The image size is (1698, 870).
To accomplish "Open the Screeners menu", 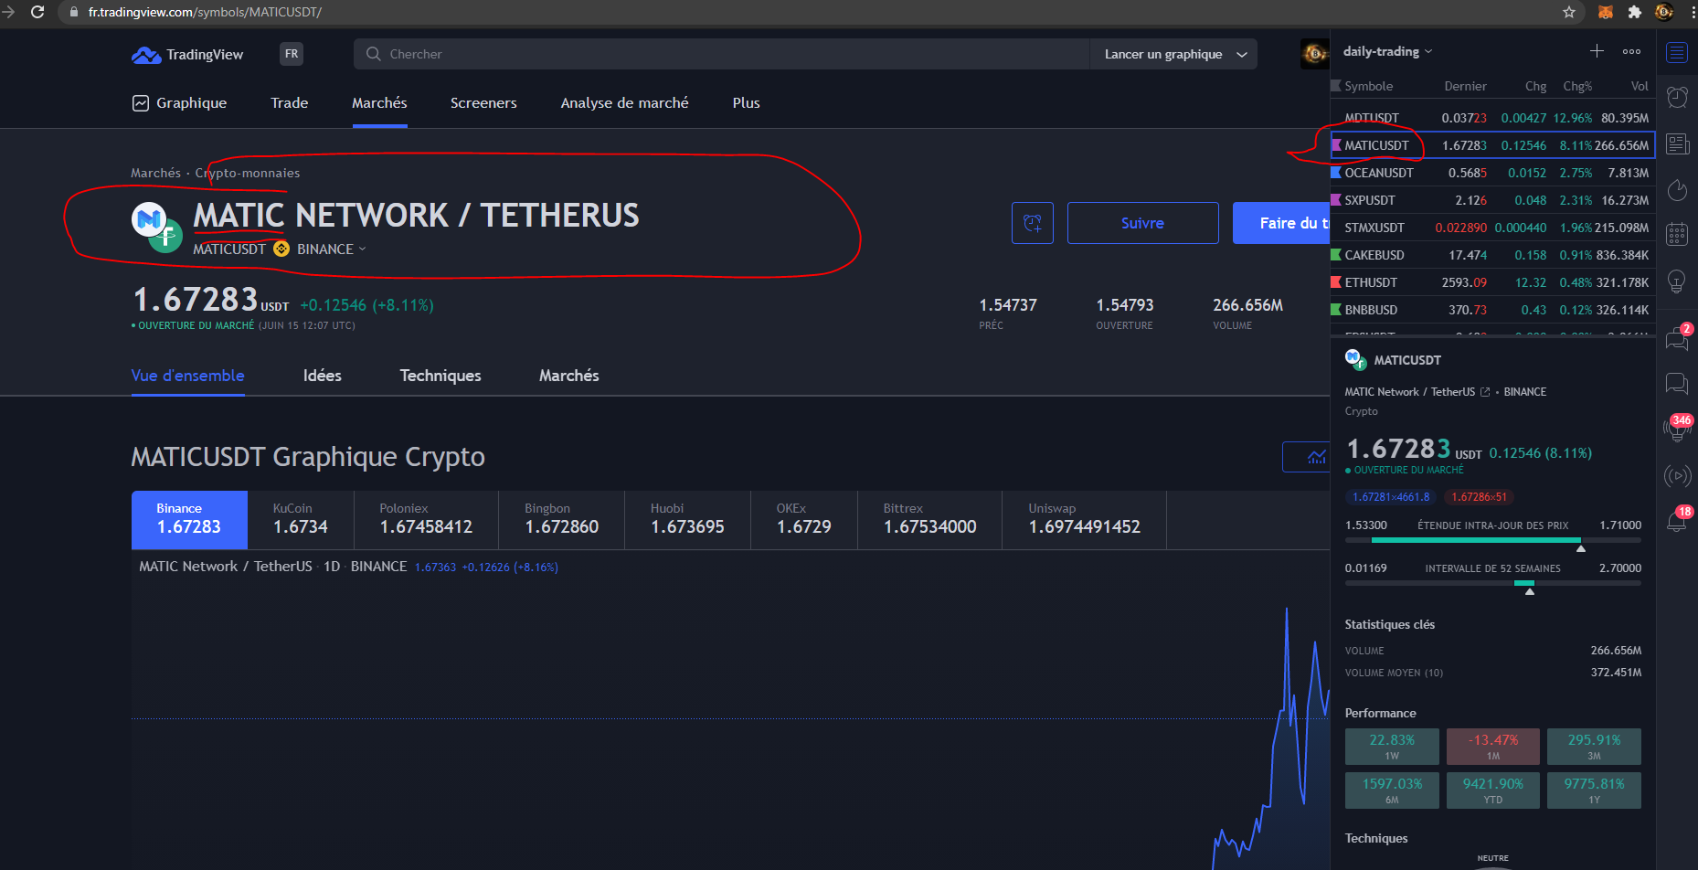I will (x=483, y=103).
